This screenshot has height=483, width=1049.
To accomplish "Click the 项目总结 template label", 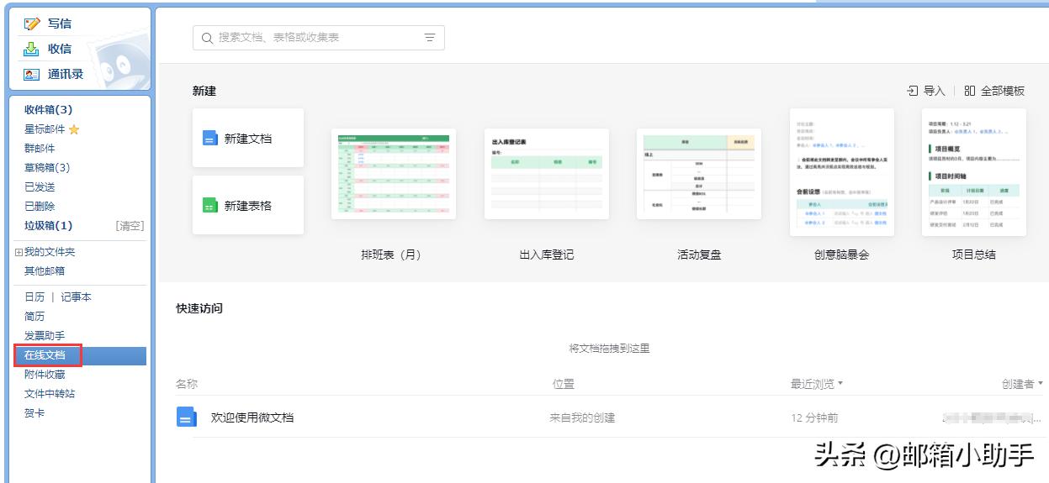I will coord(974,255).
